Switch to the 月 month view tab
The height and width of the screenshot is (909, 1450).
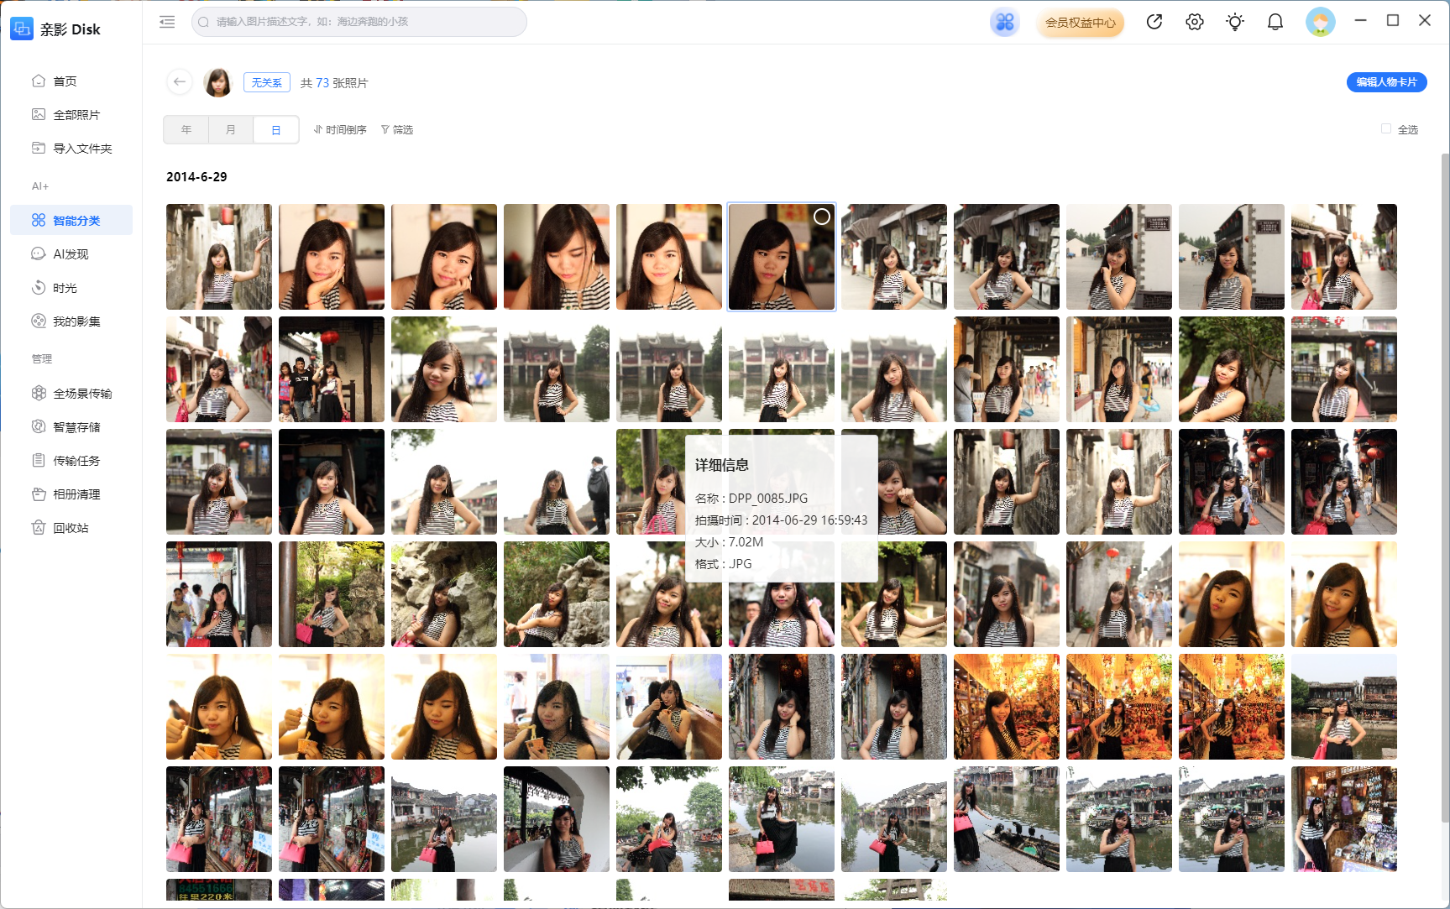pyautogui.click(x=231, y=129)
